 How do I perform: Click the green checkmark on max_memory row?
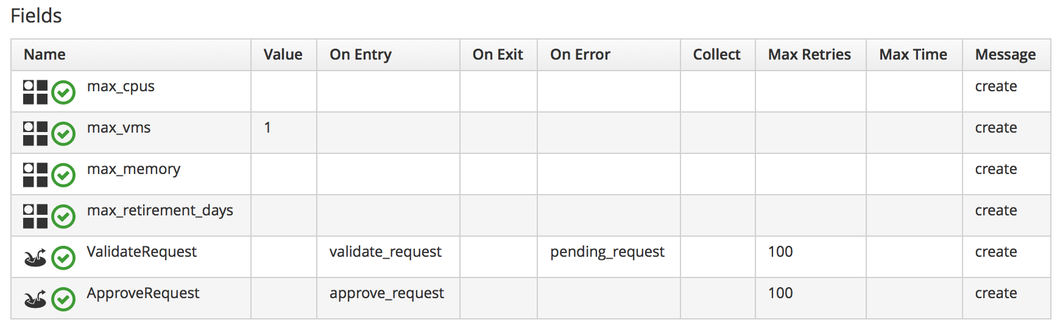click(63, 175)
